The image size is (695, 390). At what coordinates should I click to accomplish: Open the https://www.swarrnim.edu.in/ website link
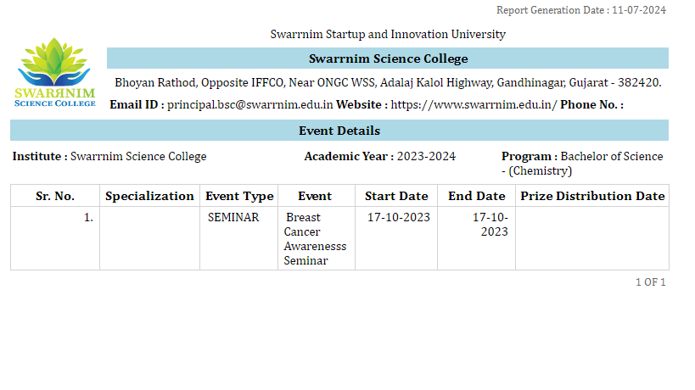pos(474,105)
